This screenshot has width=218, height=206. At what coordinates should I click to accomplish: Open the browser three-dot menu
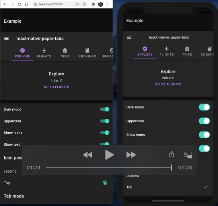tap(108, 4)
